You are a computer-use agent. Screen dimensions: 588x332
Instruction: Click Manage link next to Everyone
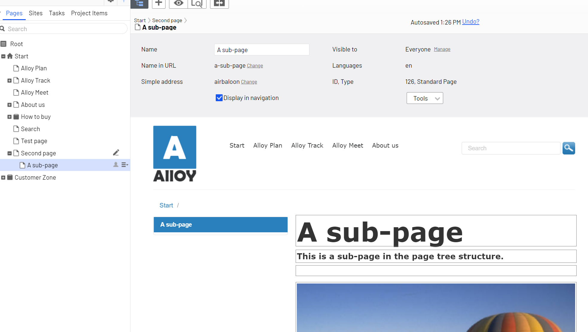pos(442,49)
